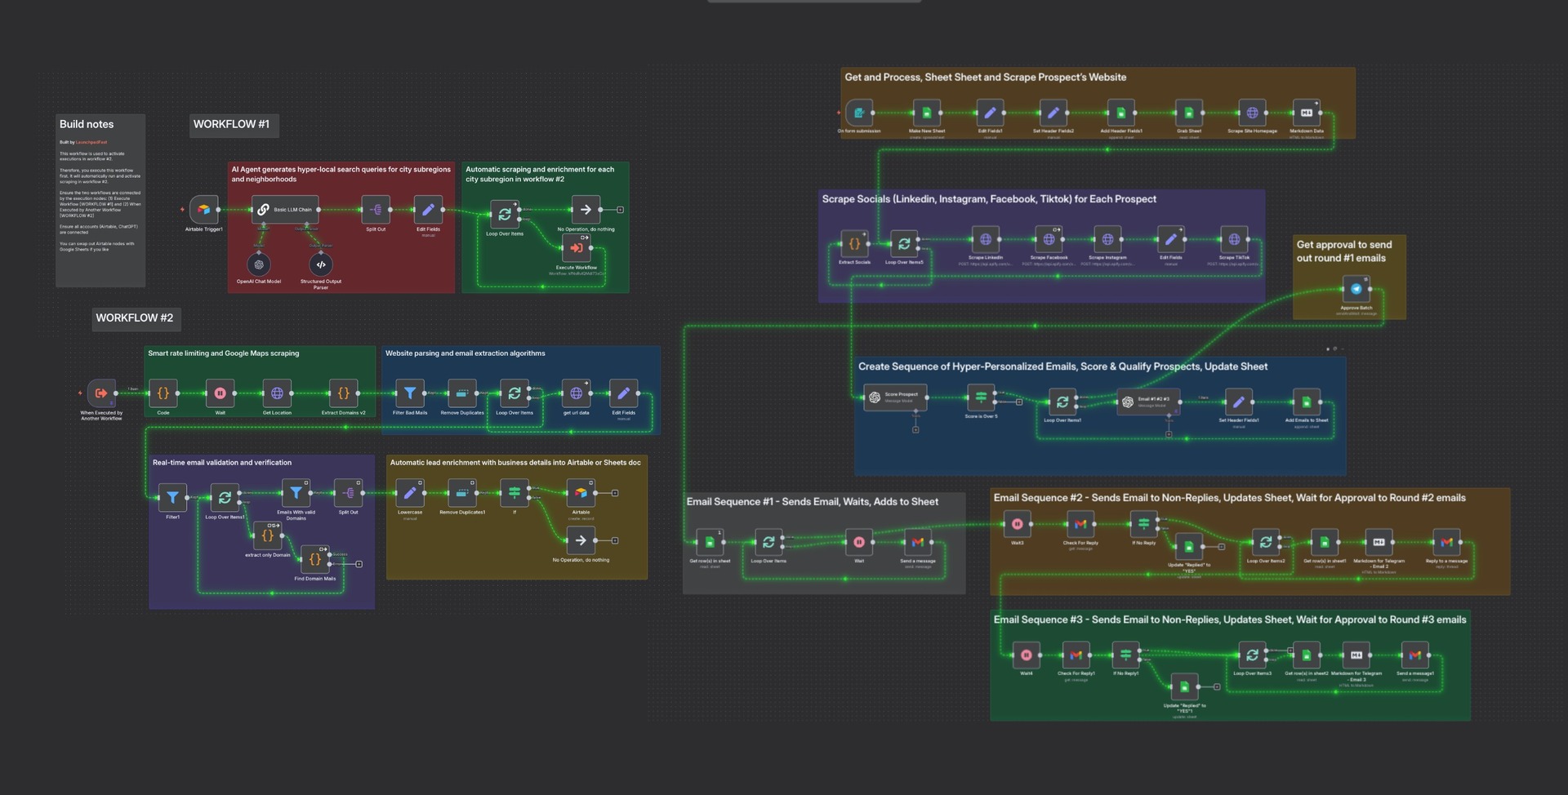Open the On form submission trigger node
Screen dimensions: 1568x795
(857, 113)
